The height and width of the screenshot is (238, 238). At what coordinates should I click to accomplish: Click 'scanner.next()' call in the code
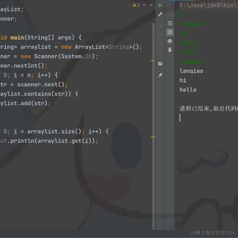click(x=41, y=84)
